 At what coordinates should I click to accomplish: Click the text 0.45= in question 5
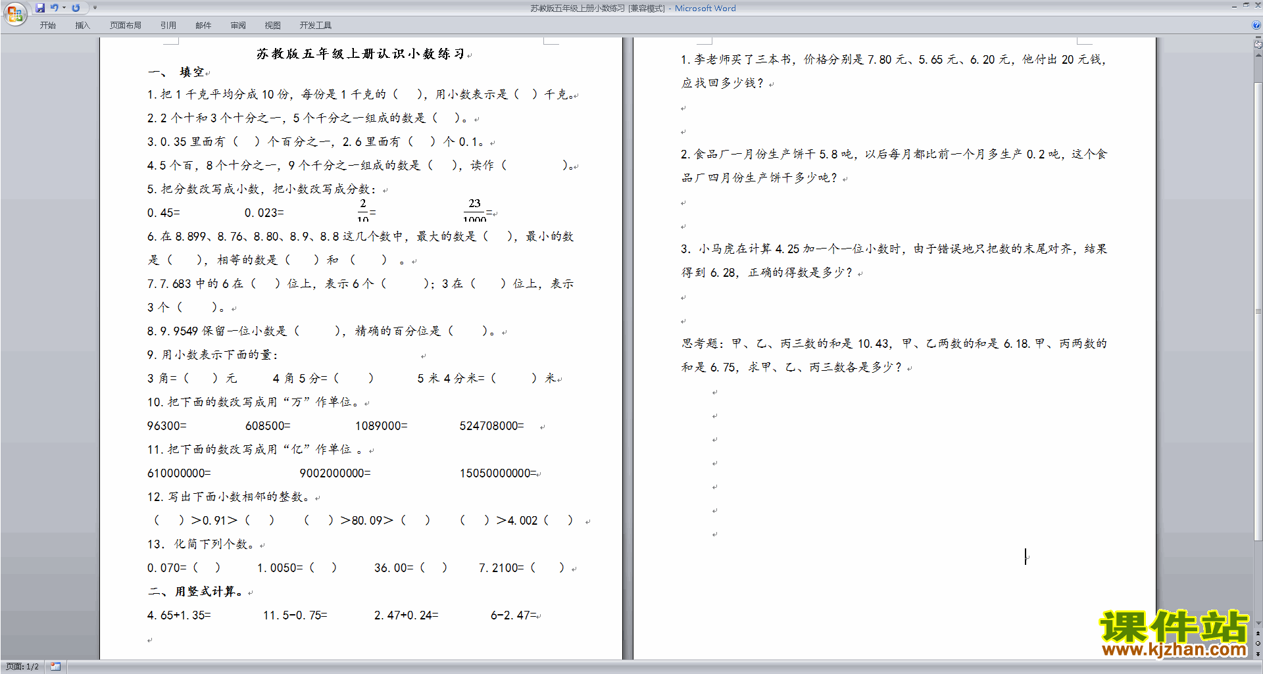tap(164, 213)
